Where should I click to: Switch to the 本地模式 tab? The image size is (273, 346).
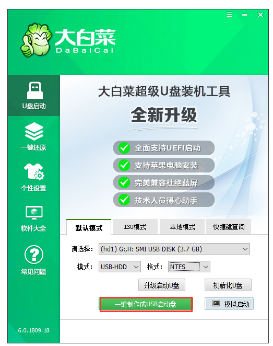tap(182, 227)
